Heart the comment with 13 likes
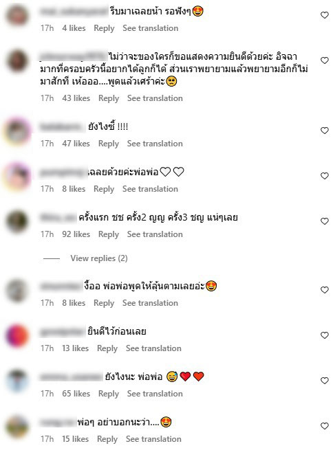This screenshot has height=459, width=335. 325,335
